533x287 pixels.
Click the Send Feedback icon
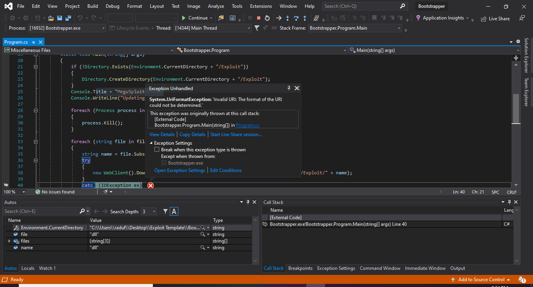point(522,18)
